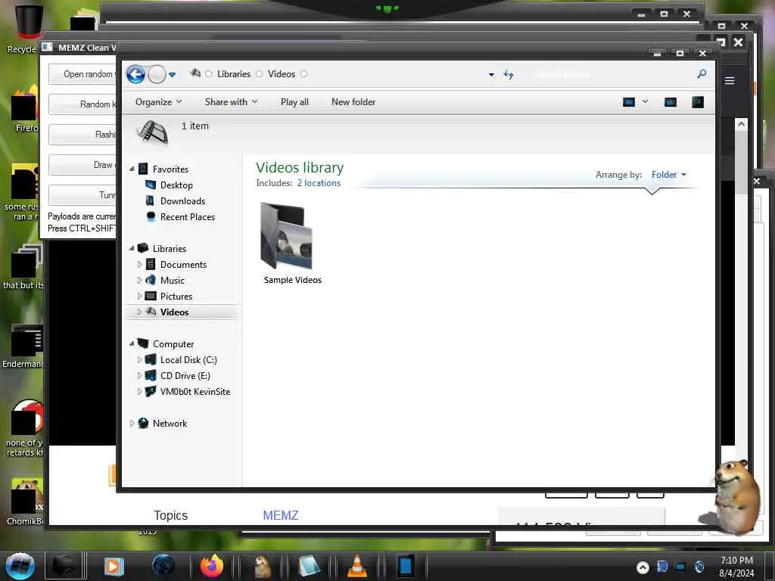Screen dimensions: 775x581
Task: Collapse the Favorites tree group
Action: [132, 169]
